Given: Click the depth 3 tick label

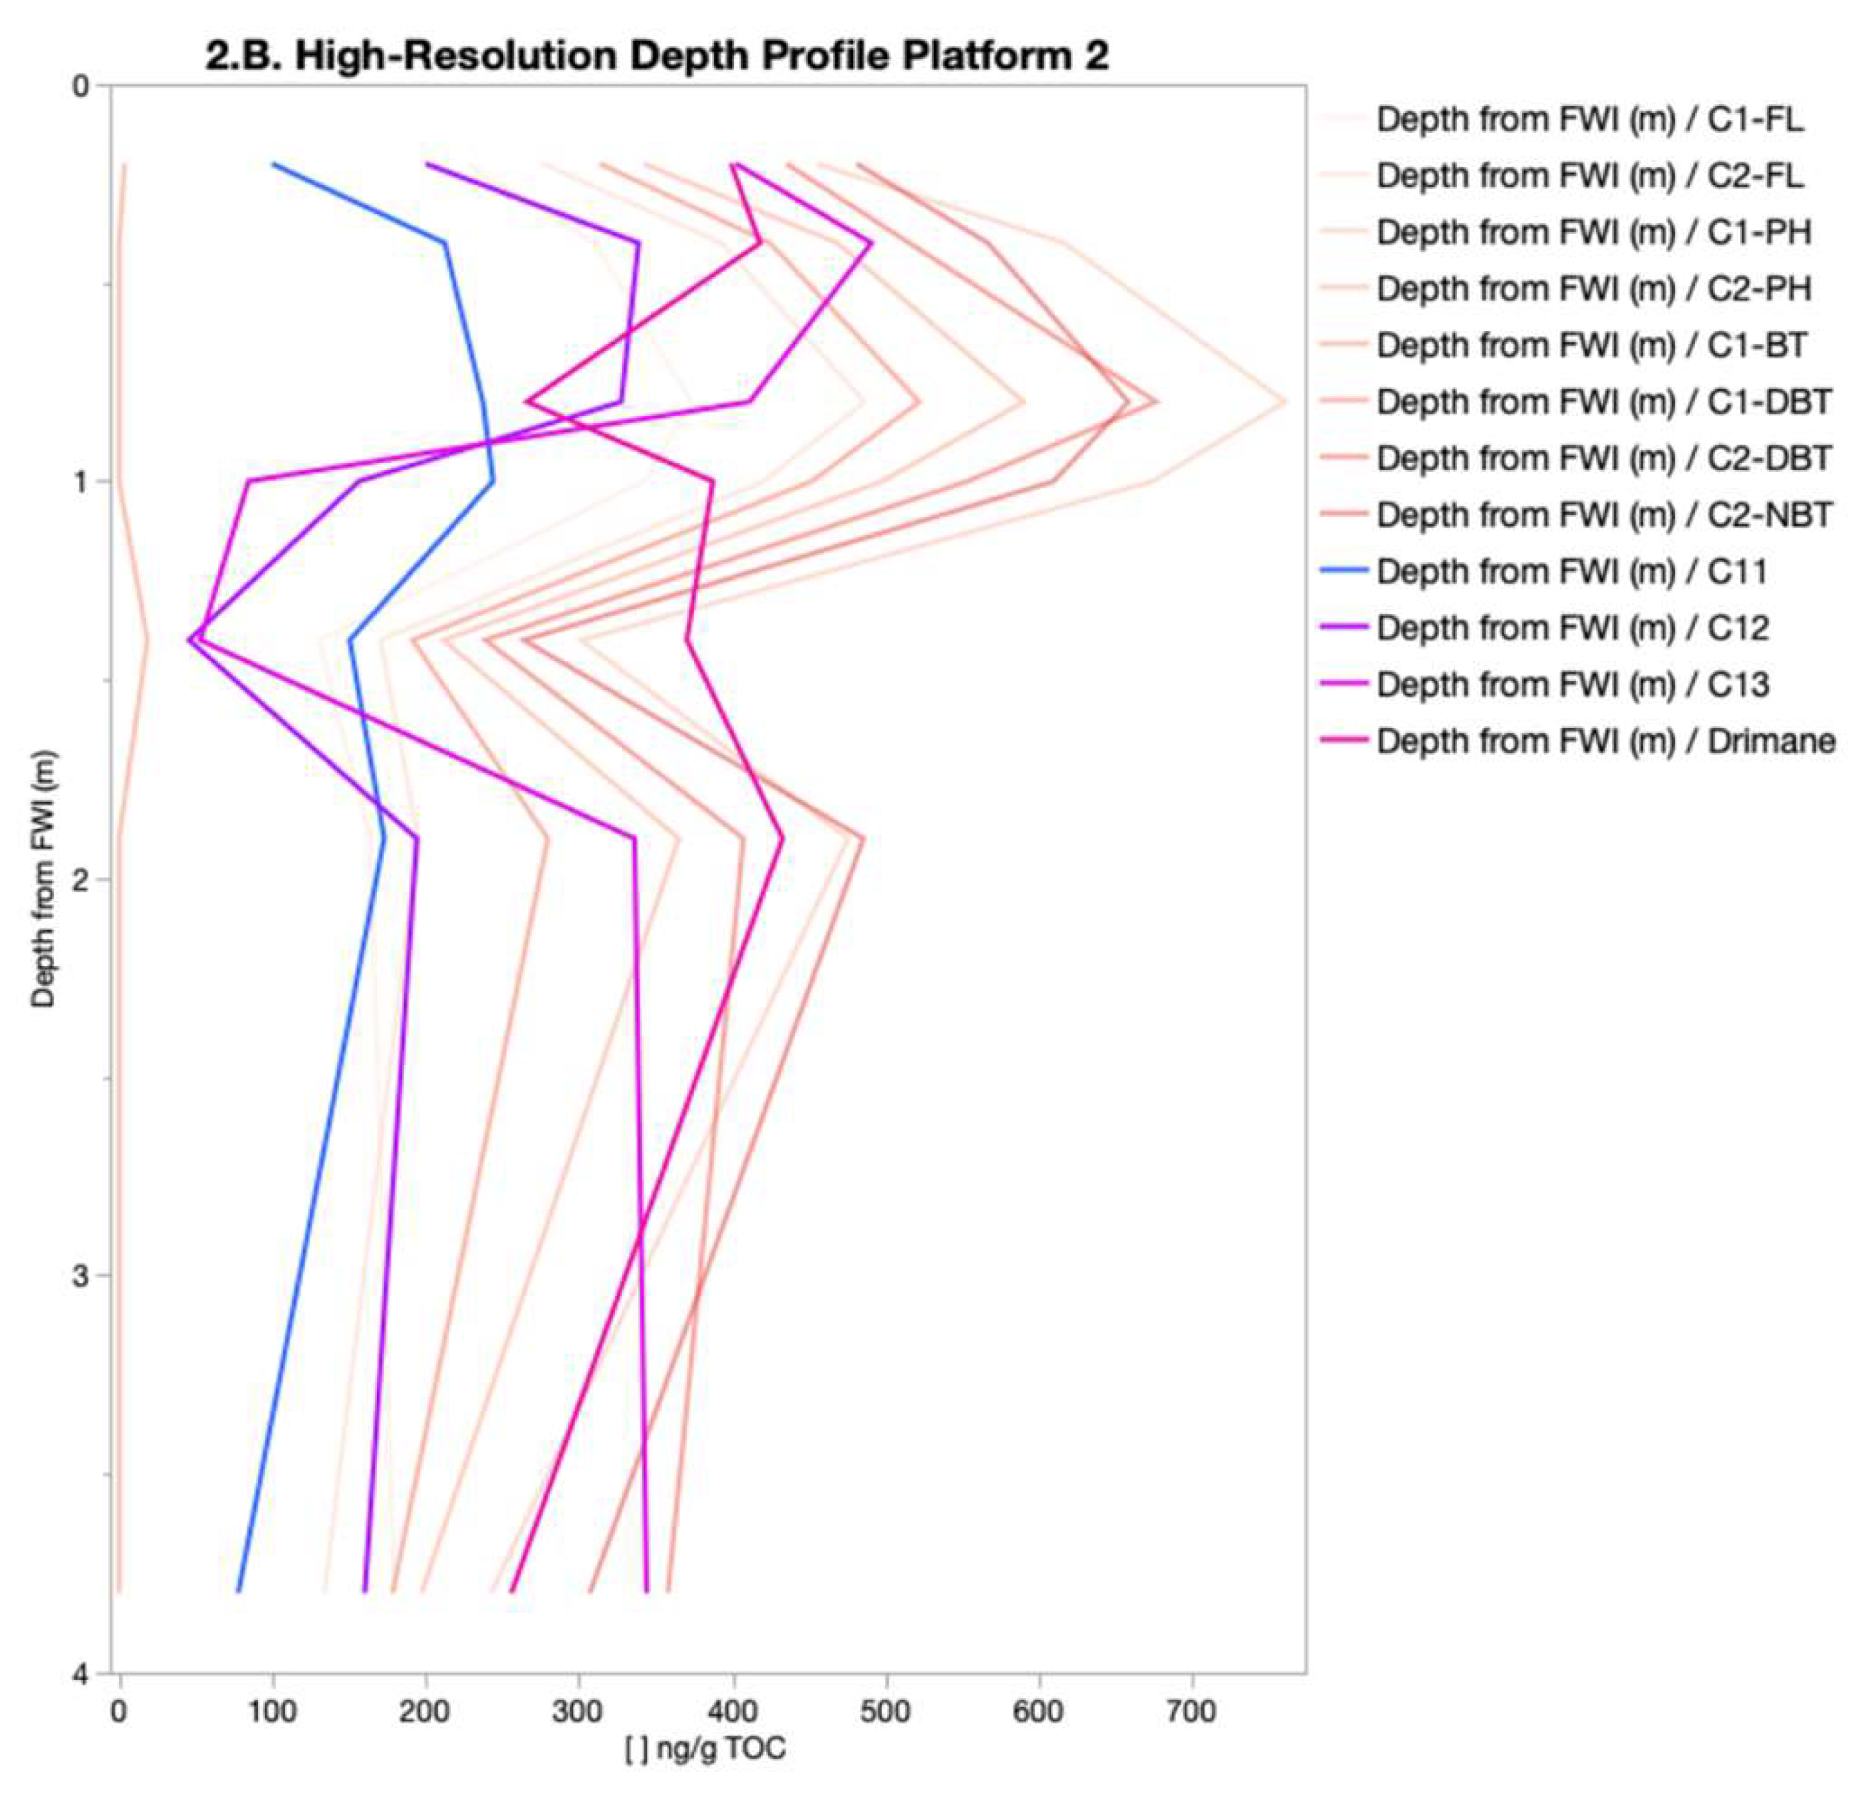Looking at the screenshot, I should click(x=81, y=1275).
